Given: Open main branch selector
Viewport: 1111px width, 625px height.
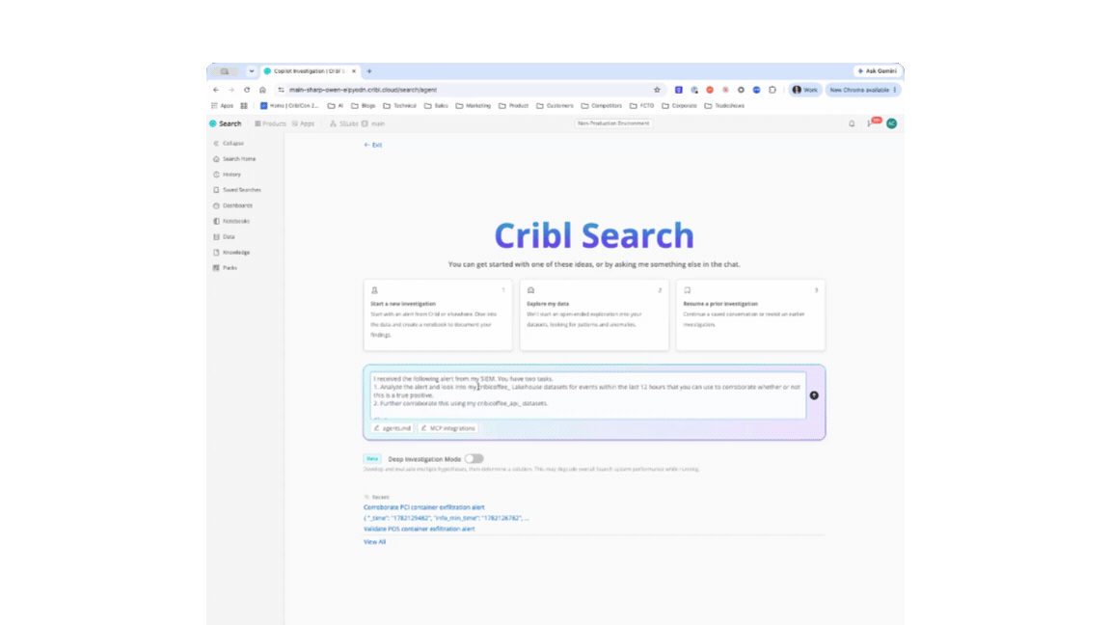Looking at the screenshot, I should point(373,123).
